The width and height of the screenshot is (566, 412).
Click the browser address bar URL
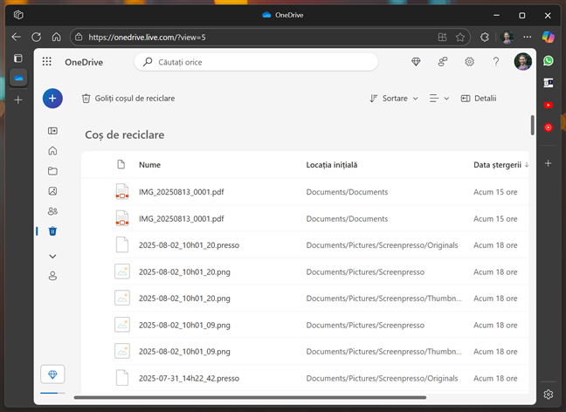147,38
